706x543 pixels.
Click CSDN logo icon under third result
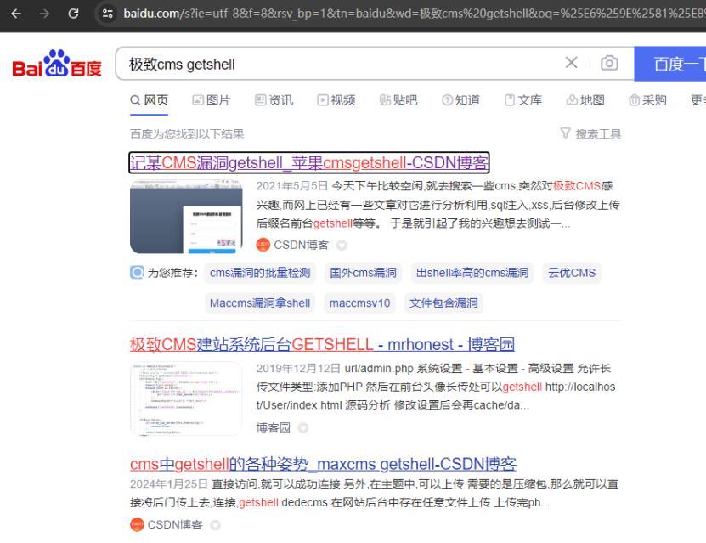point(137,524)
